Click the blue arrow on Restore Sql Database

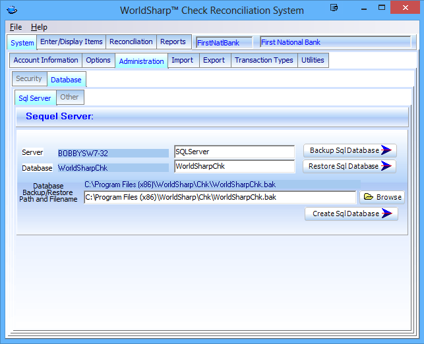click(388, 167)
